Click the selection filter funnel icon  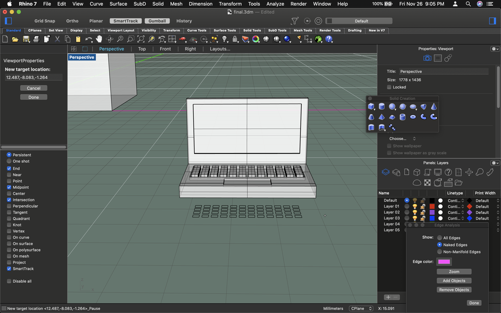coord(295,21)
